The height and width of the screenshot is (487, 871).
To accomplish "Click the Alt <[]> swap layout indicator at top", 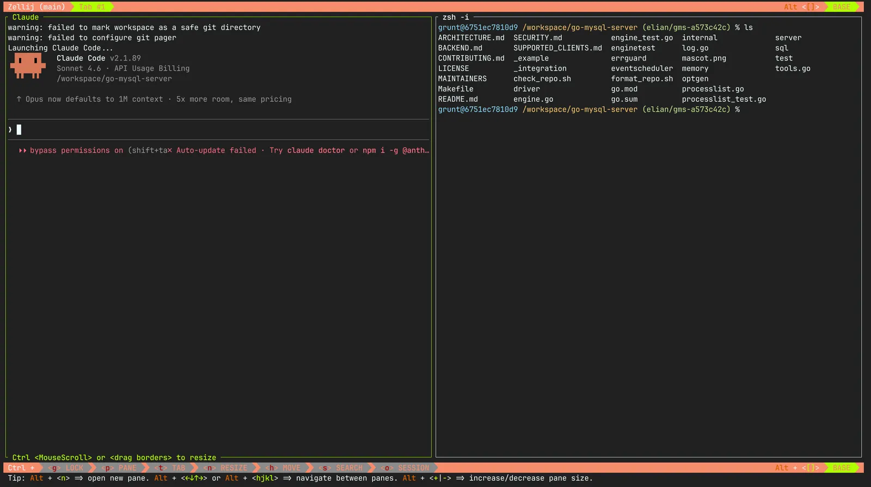I will (x=801, y=7).
